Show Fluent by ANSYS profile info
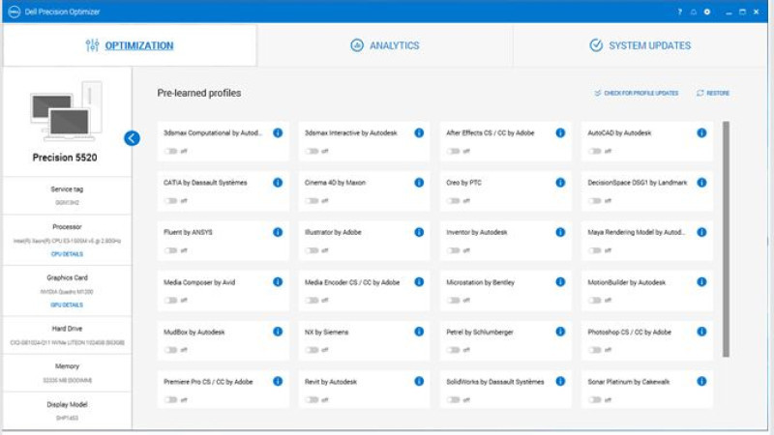This screenshot has width=774, height=435. coord(278,232)
